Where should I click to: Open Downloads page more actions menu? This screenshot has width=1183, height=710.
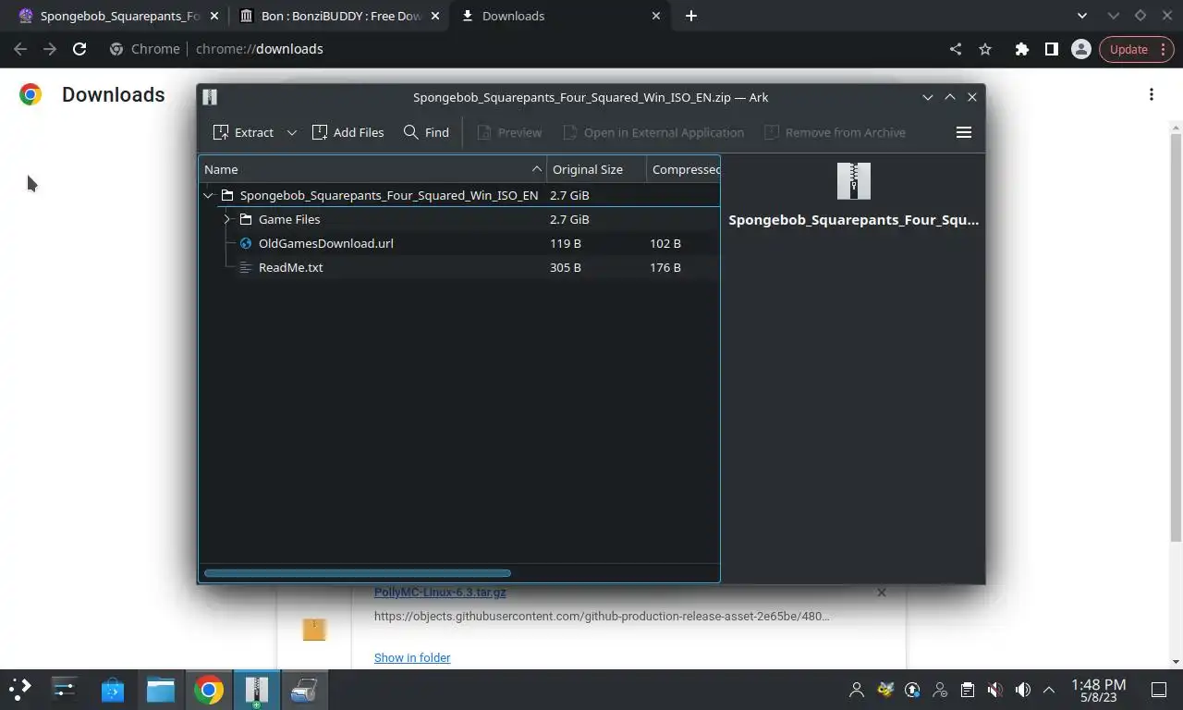click(x=1151, y=94)
